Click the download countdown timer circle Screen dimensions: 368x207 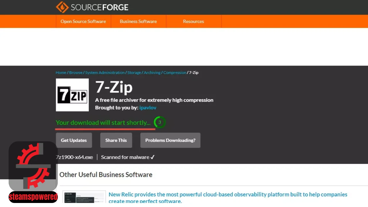click(x=160, y=122)
